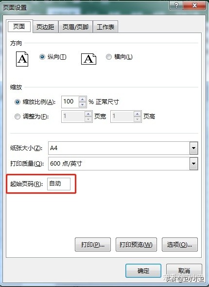209x287 pixels.
Task: Select the 纵向 orientation radio button
Action: [42, 57]
